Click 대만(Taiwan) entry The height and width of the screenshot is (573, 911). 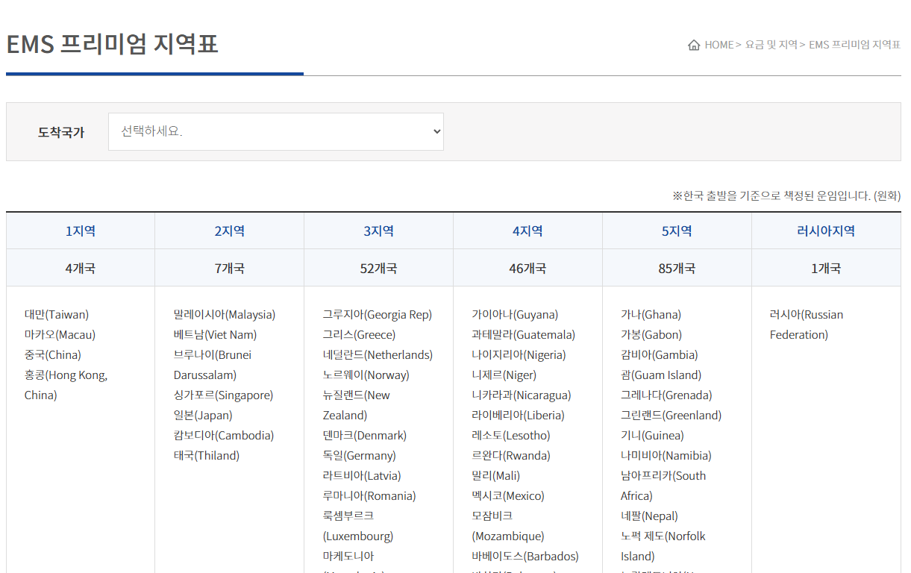[x=57, y=315]
